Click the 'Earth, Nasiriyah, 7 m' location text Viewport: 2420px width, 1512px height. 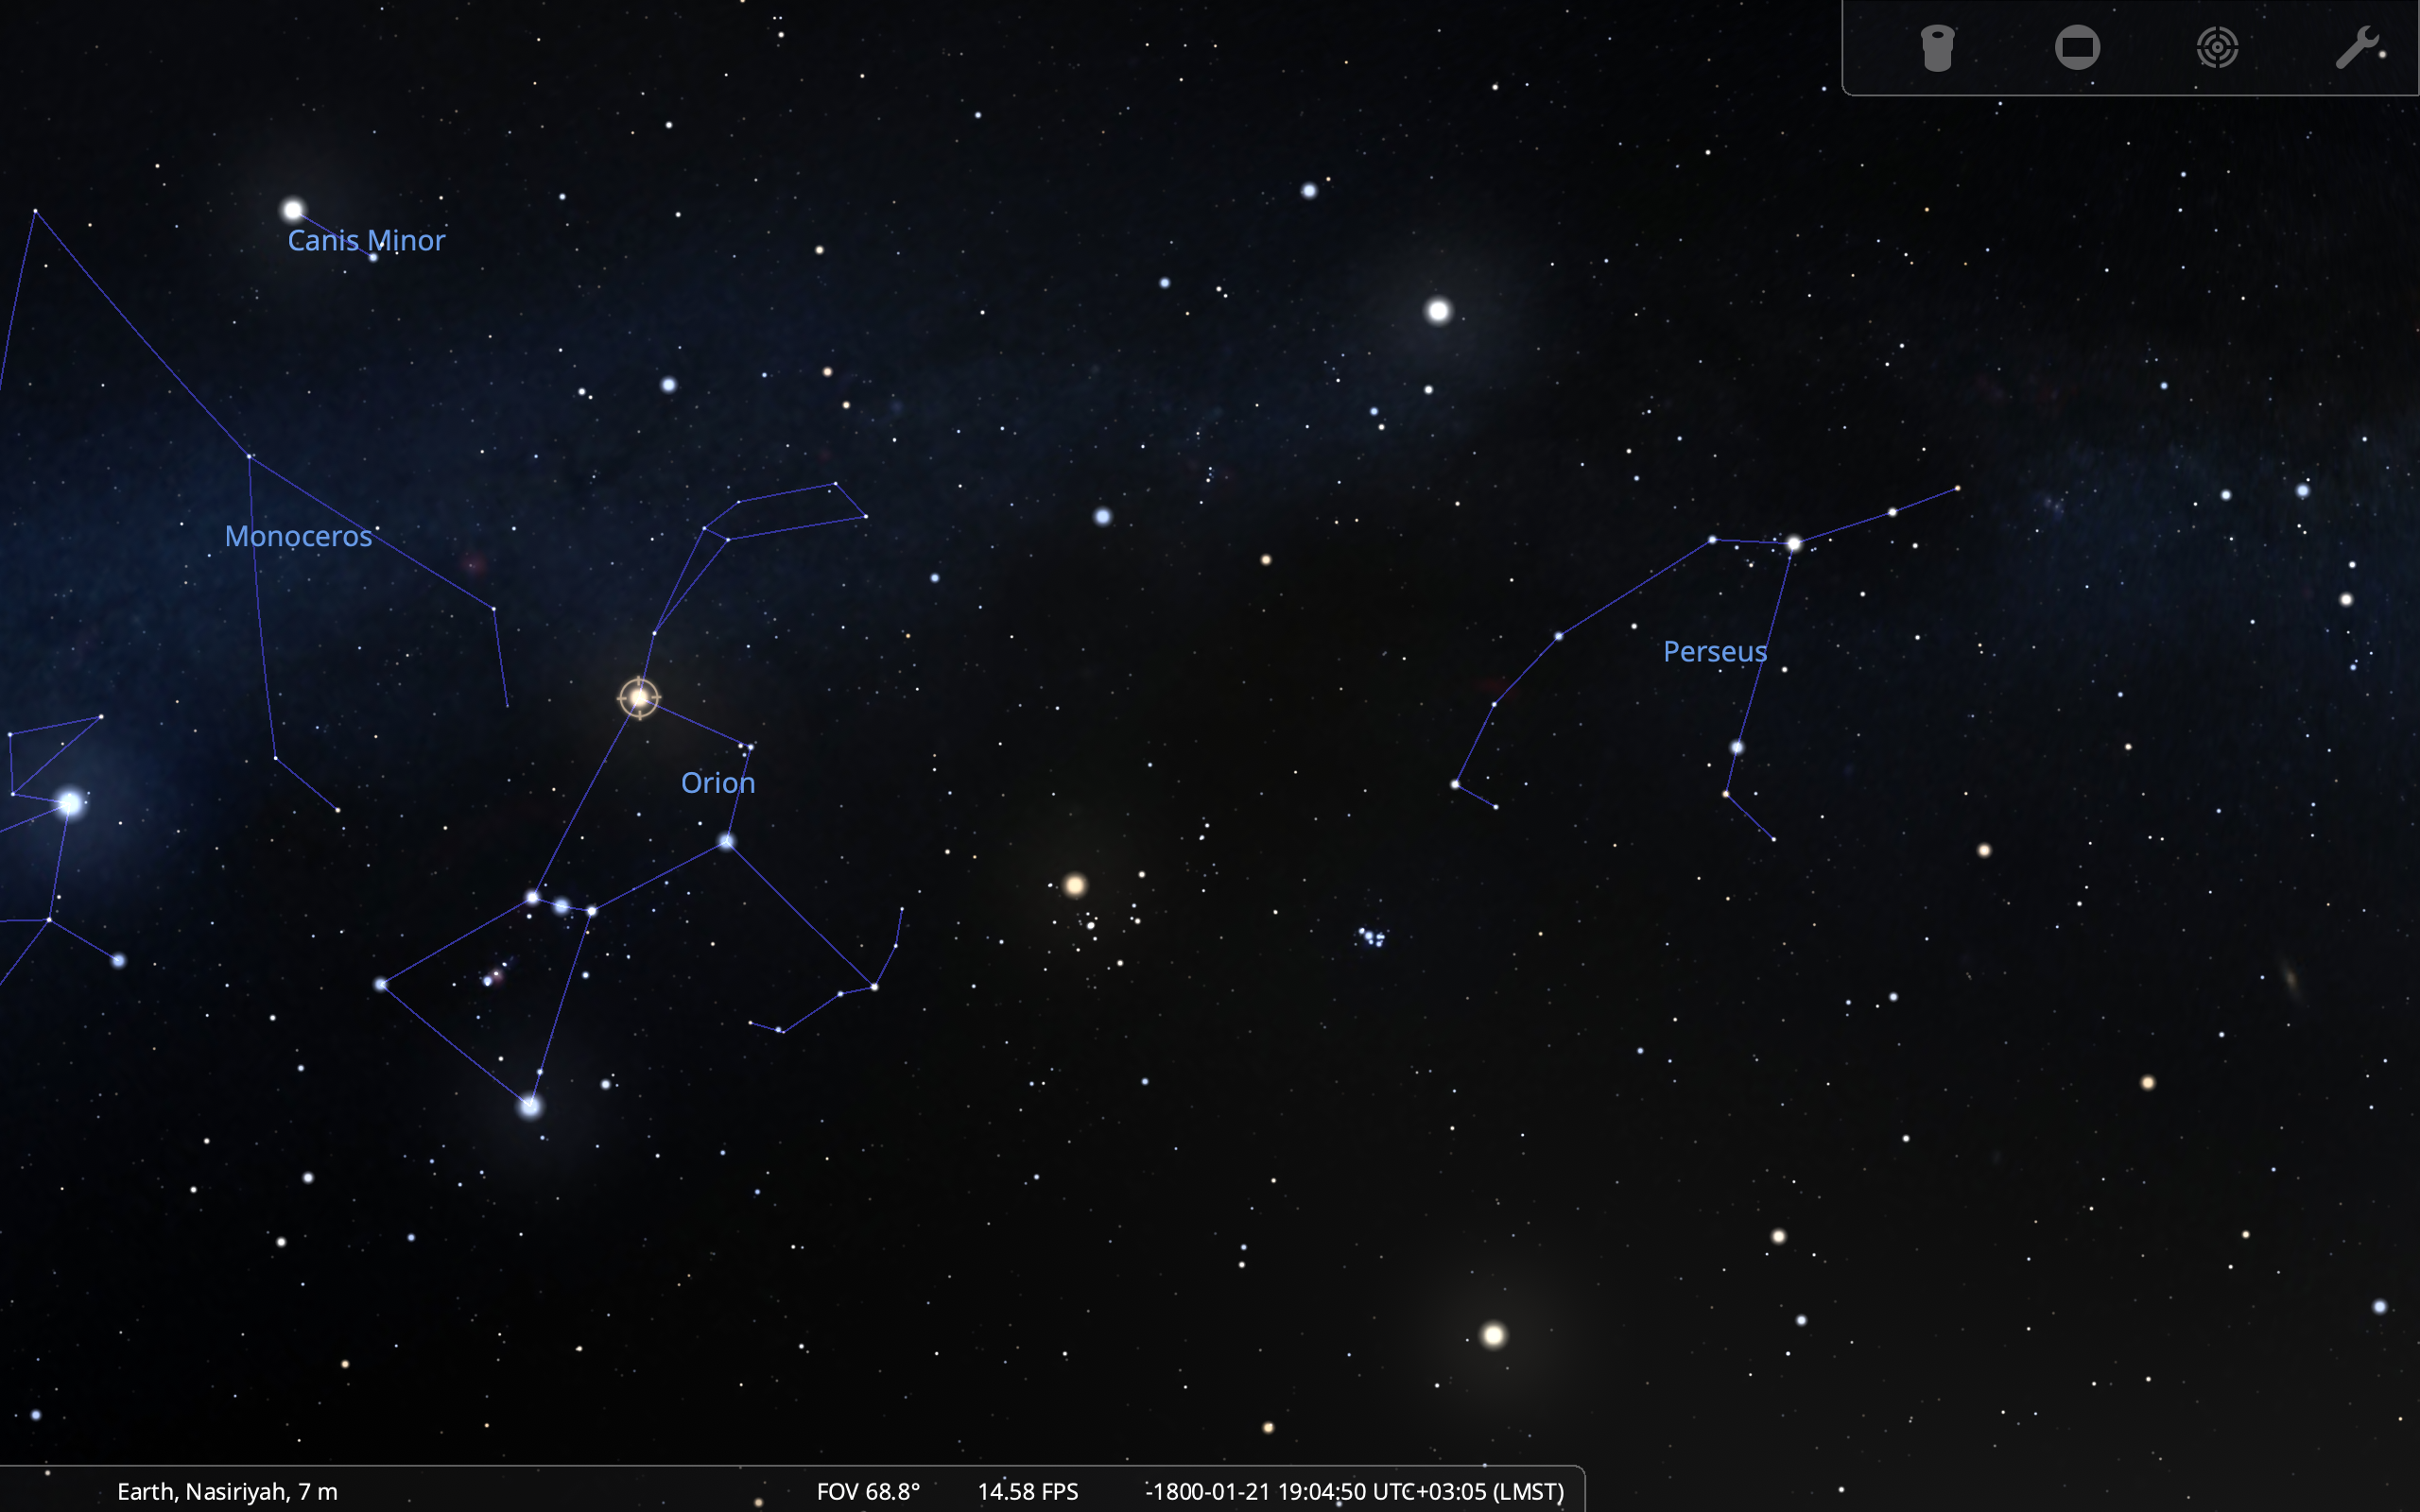(227, 1491)
